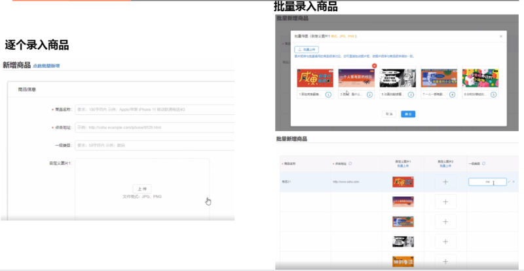The image size is (524, 271).
Task: Click the 批量上传 button in the dialog
Action: click(x=307, y=50)
